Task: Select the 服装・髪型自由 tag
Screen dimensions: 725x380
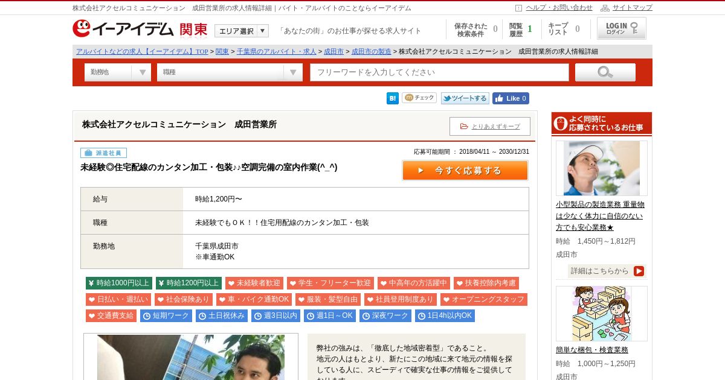Action: coord(328,299)
